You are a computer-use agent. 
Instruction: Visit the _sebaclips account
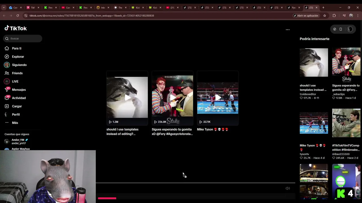pyautogui.click(x=339, y=94)
